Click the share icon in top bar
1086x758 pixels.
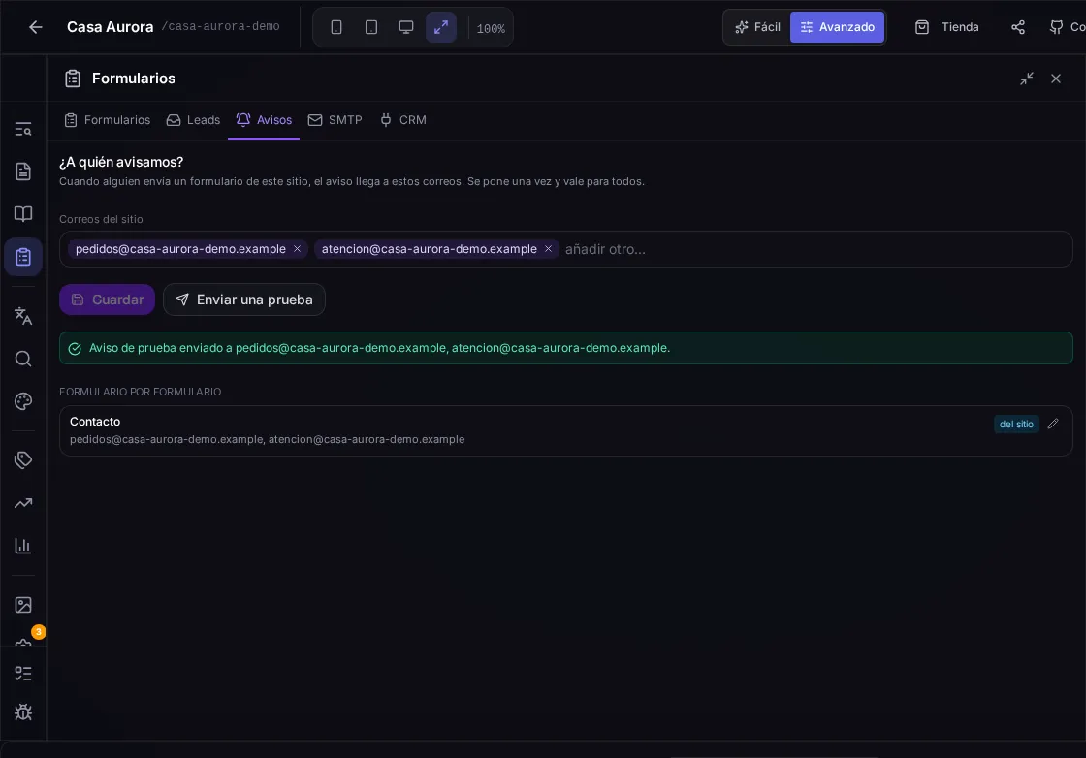[1017, 27]
